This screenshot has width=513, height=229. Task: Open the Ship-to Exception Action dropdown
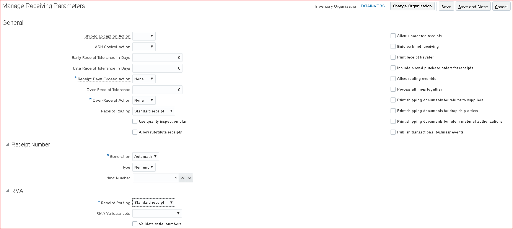[144, 36]
